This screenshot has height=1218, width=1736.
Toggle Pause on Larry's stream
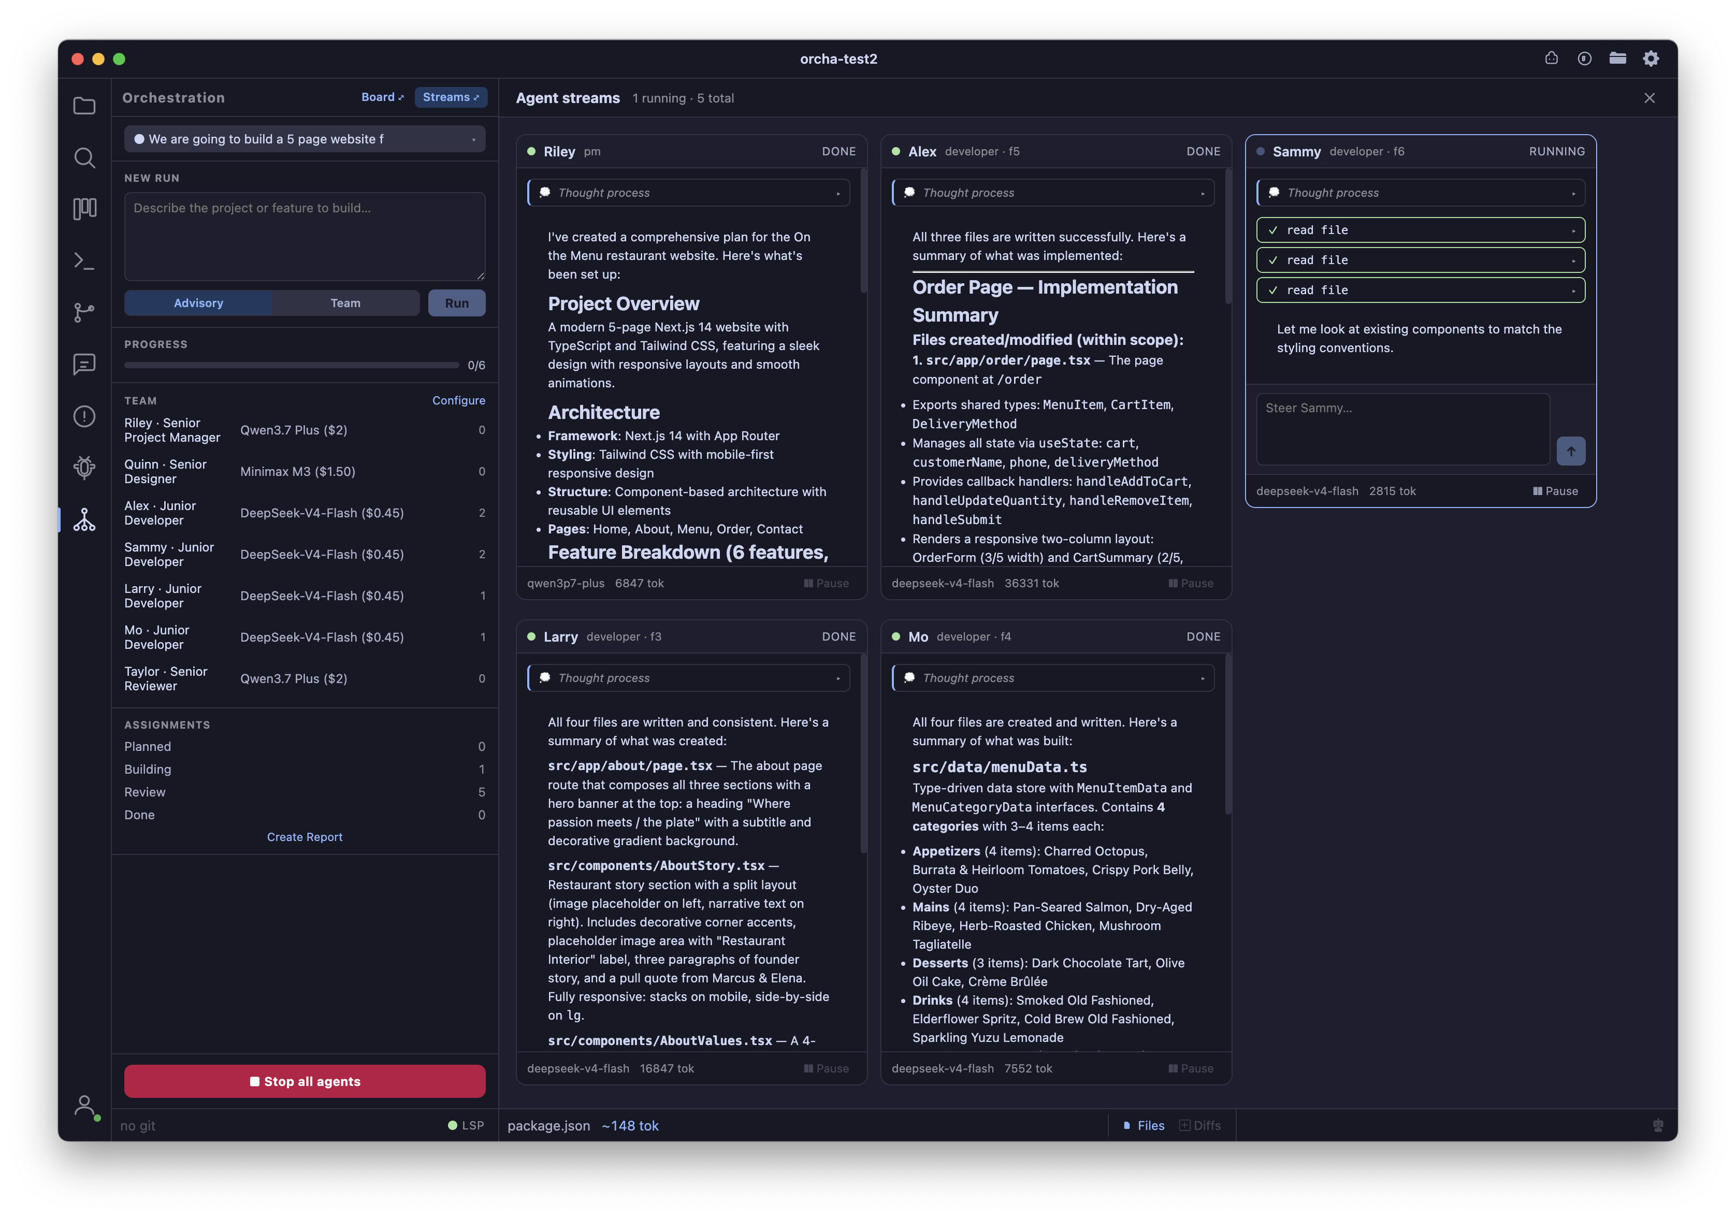click(x=827, y=1068)
